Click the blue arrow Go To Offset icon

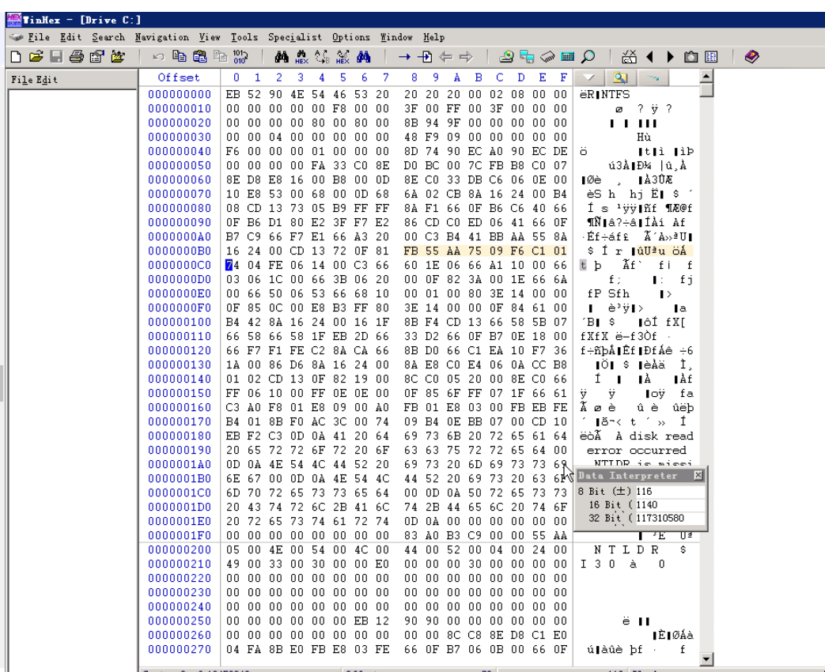click(x=404, y=57)
